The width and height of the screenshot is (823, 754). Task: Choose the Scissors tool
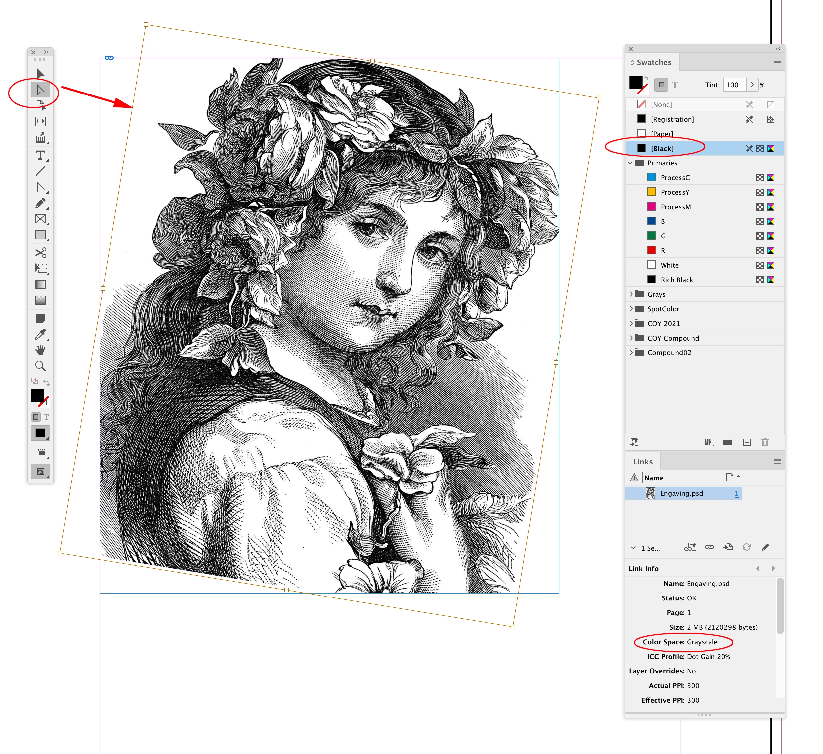click(40, 253)
